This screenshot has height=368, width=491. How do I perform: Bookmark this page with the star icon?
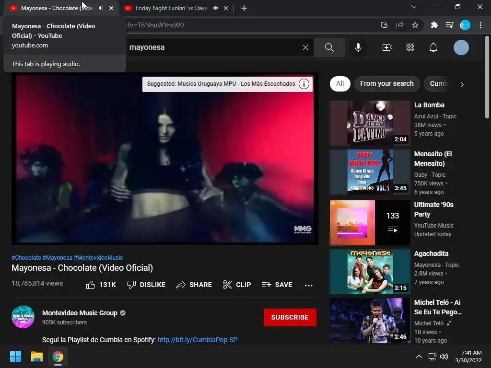(x=415, y=25)
